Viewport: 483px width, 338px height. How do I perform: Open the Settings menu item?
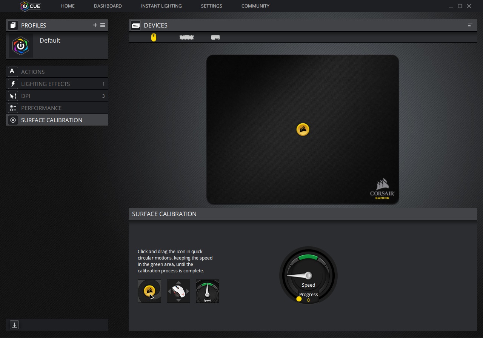pyautogui.click(x=211, y=6)
